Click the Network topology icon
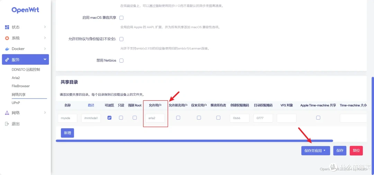This screenshot has width=374, height=175. click(7, 113)
